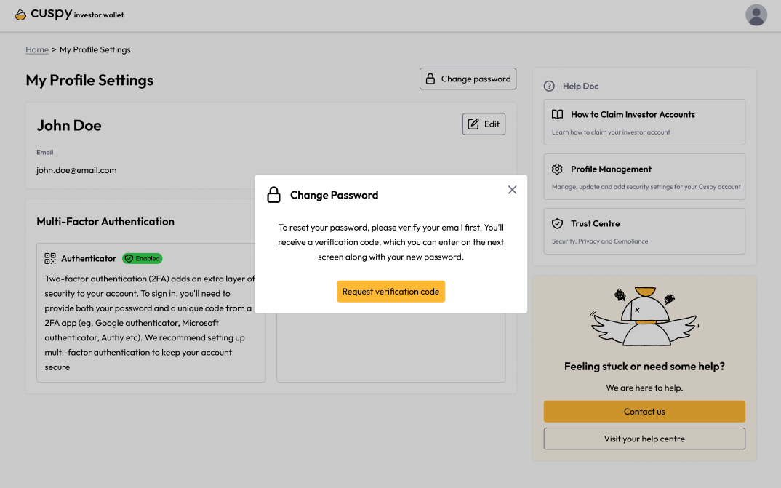Open the Profile Management help card
781x488 pixels.
coord(644,177)
